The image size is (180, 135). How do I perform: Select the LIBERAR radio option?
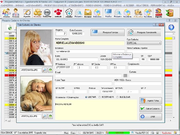coord(86,97)
